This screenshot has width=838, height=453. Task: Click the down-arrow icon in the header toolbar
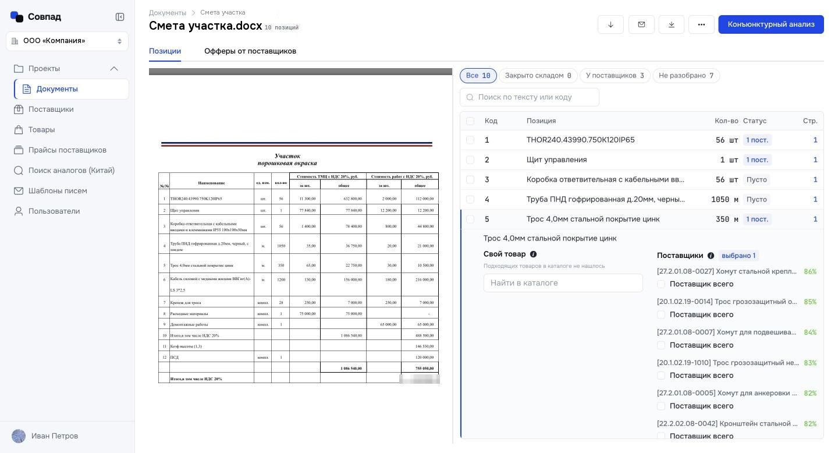point(610,24)
